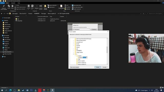Screen dimensions: 164x92
Task: Sort by Nombre column header
Action: (x=17, y=16)
